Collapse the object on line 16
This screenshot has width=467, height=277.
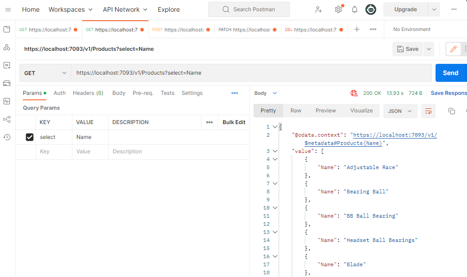point(275,256)
